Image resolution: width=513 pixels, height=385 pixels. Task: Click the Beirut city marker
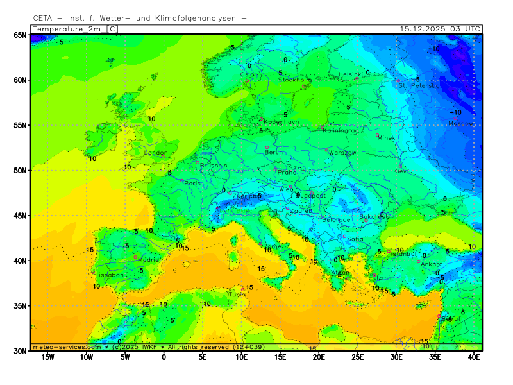pyautogui.click(x=439, y=316)
